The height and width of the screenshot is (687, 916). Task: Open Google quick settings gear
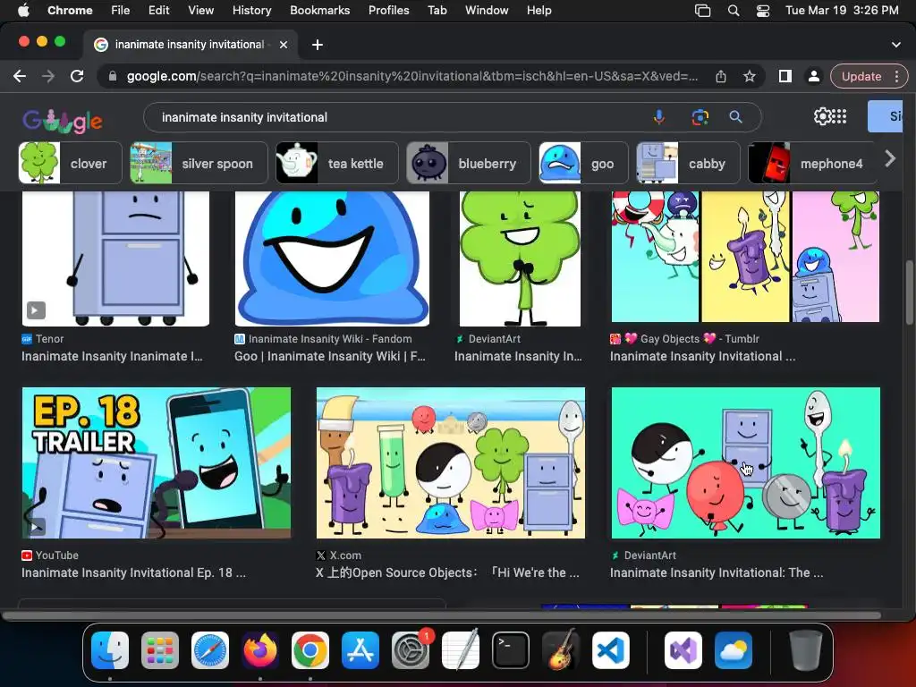pyautogui.click(x=822, y=116)
